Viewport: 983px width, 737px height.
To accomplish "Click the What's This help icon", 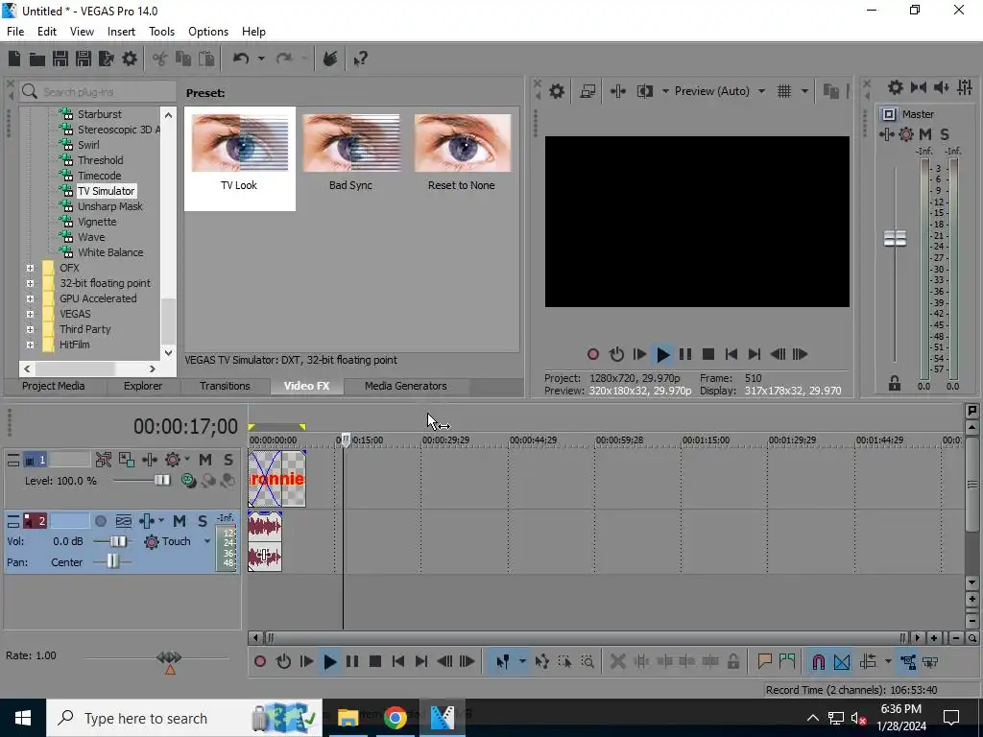I will 361,59.
